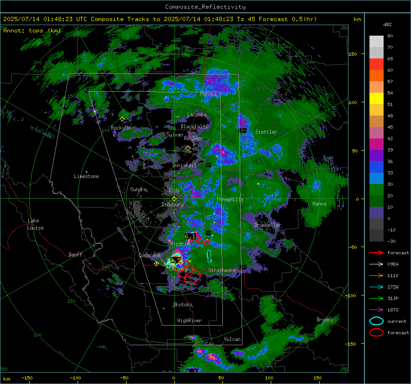Click the yellow diamond marker near RockyMH
The width and height of the screenshot is (411, 384).
click(x=122, y=119)
